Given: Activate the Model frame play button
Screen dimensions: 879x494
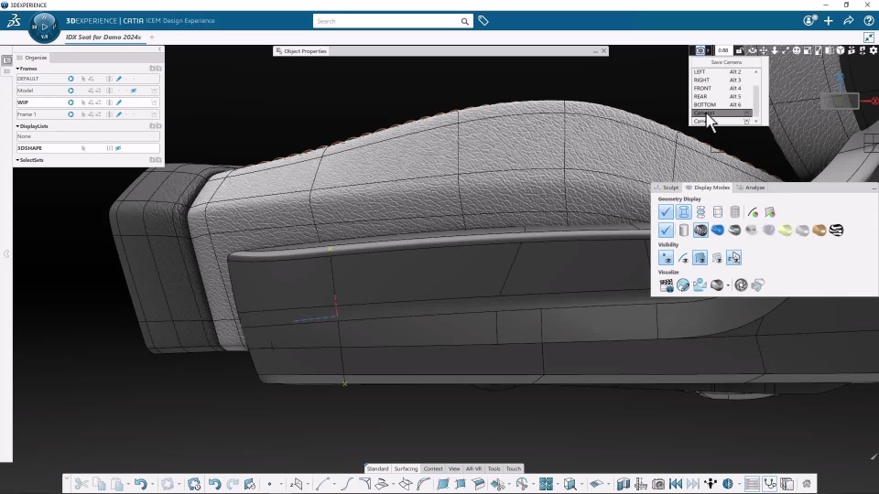Looking at the screenshot, I should point(71,91).
